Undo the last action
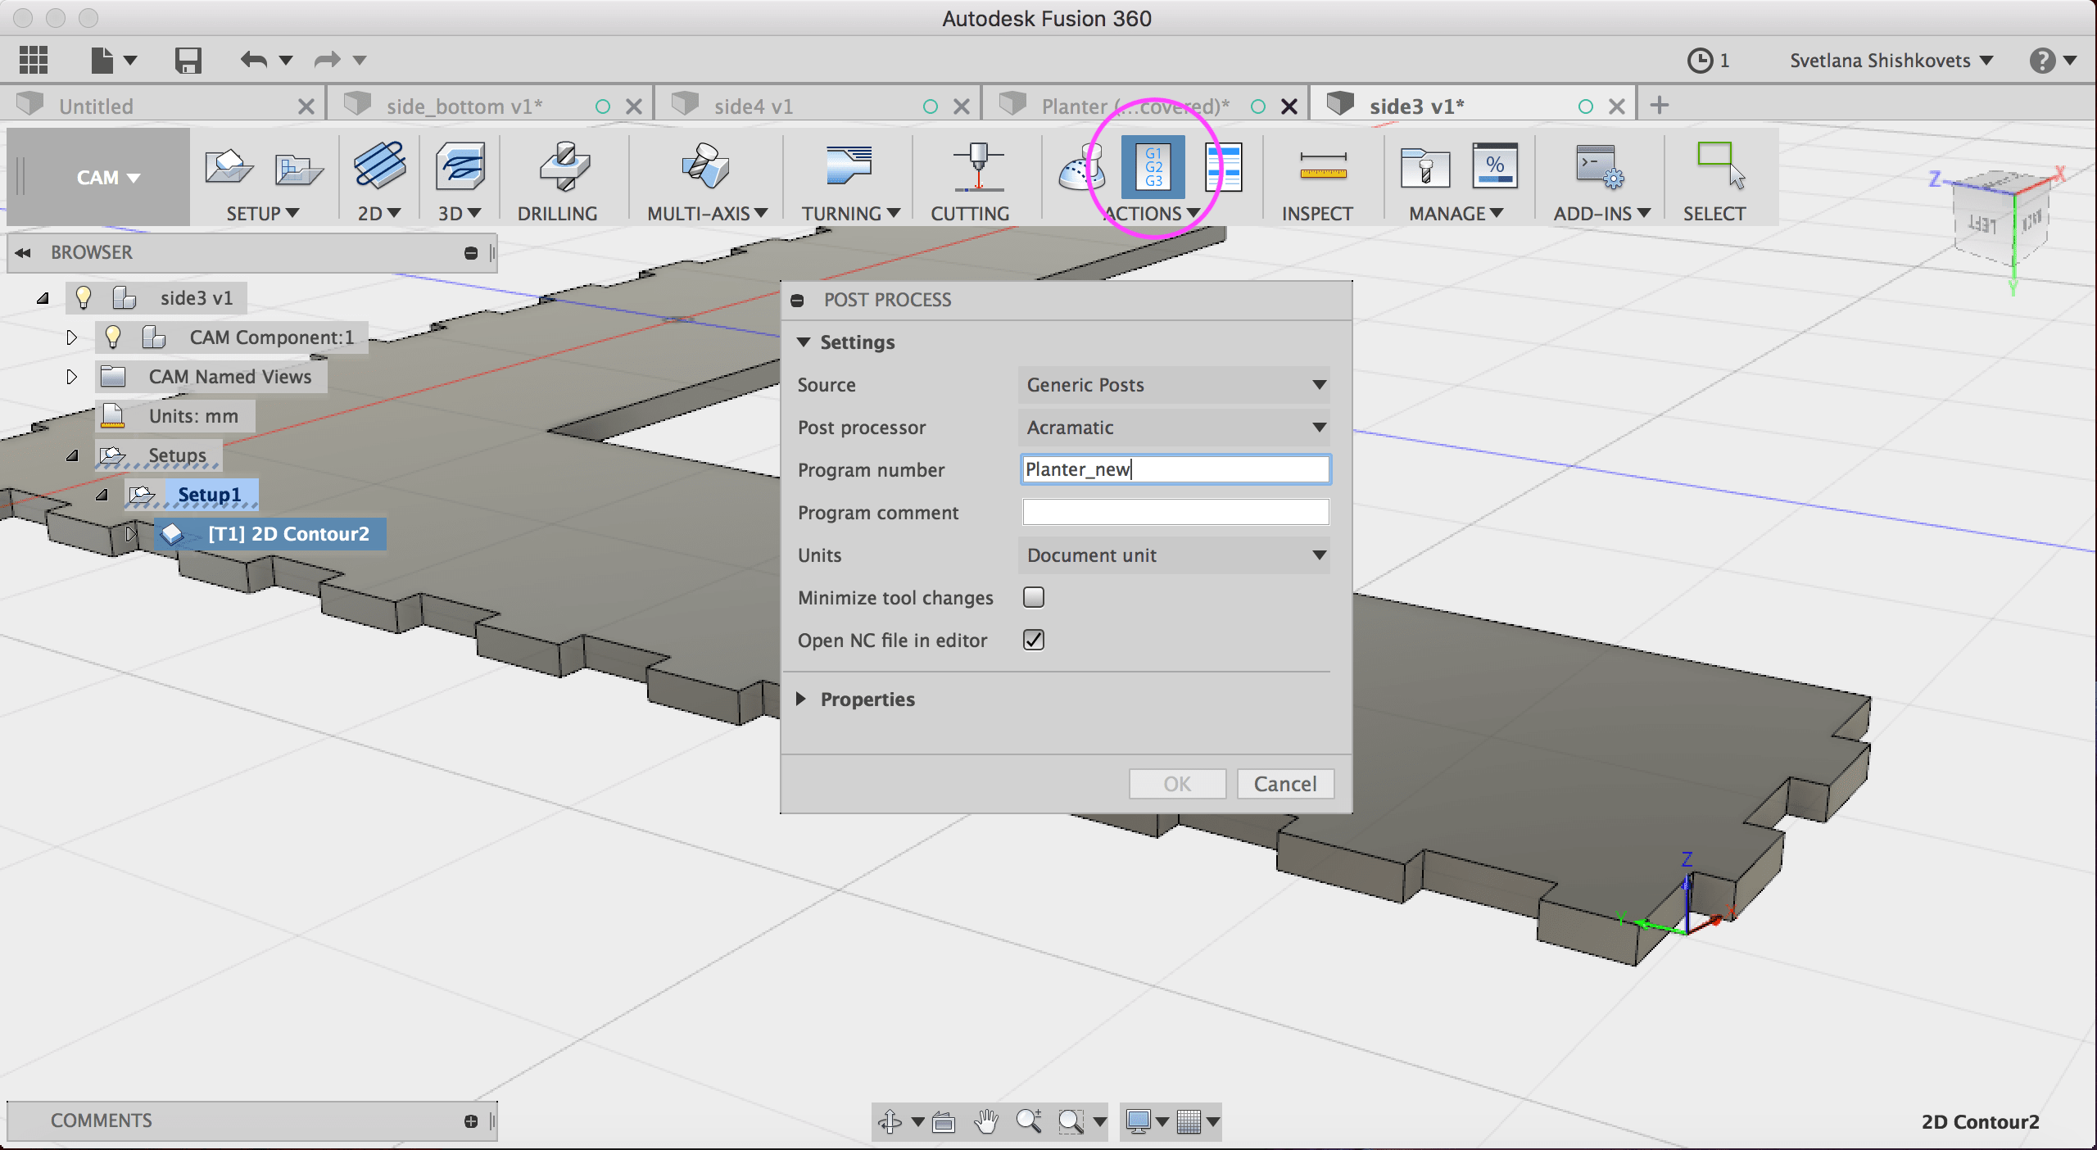The height and width of the screenshot is (1150, 2097). pyautogui.click(x=254, y=60)
